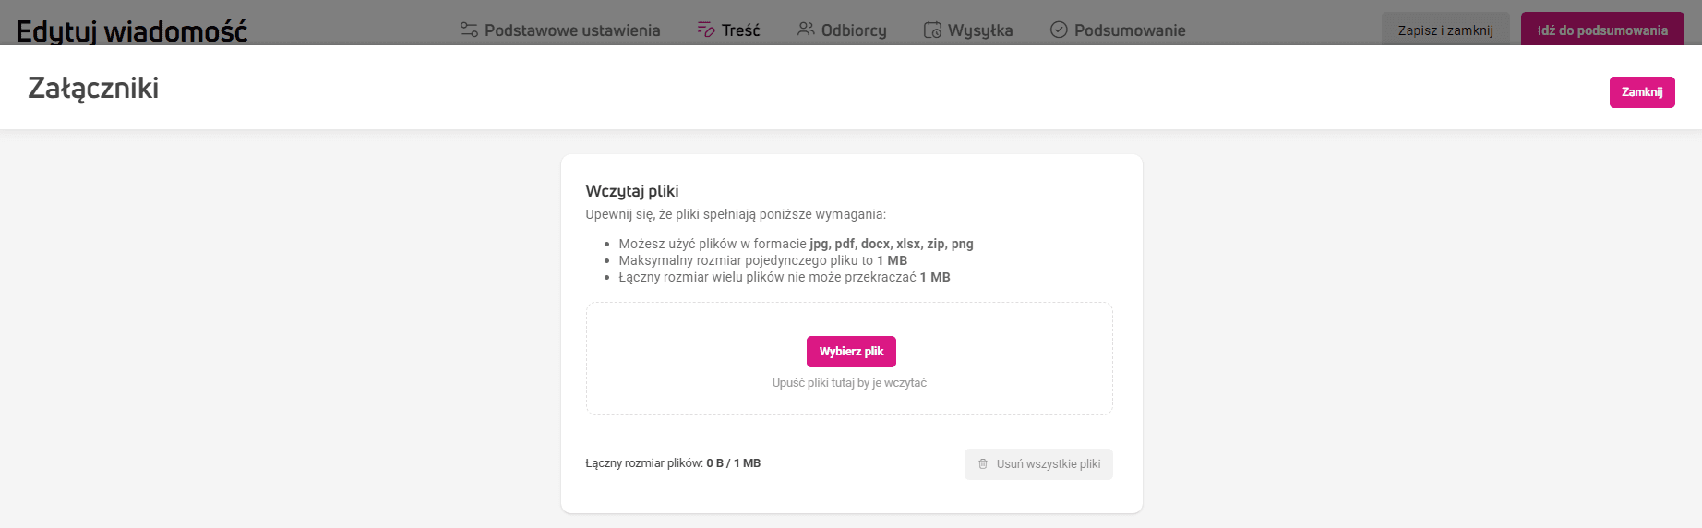The height and width of the screenshot is (528, 1702).
Task: Click the trash can icon for removing files
Action: pyautogui.click(x=983, y=464)
